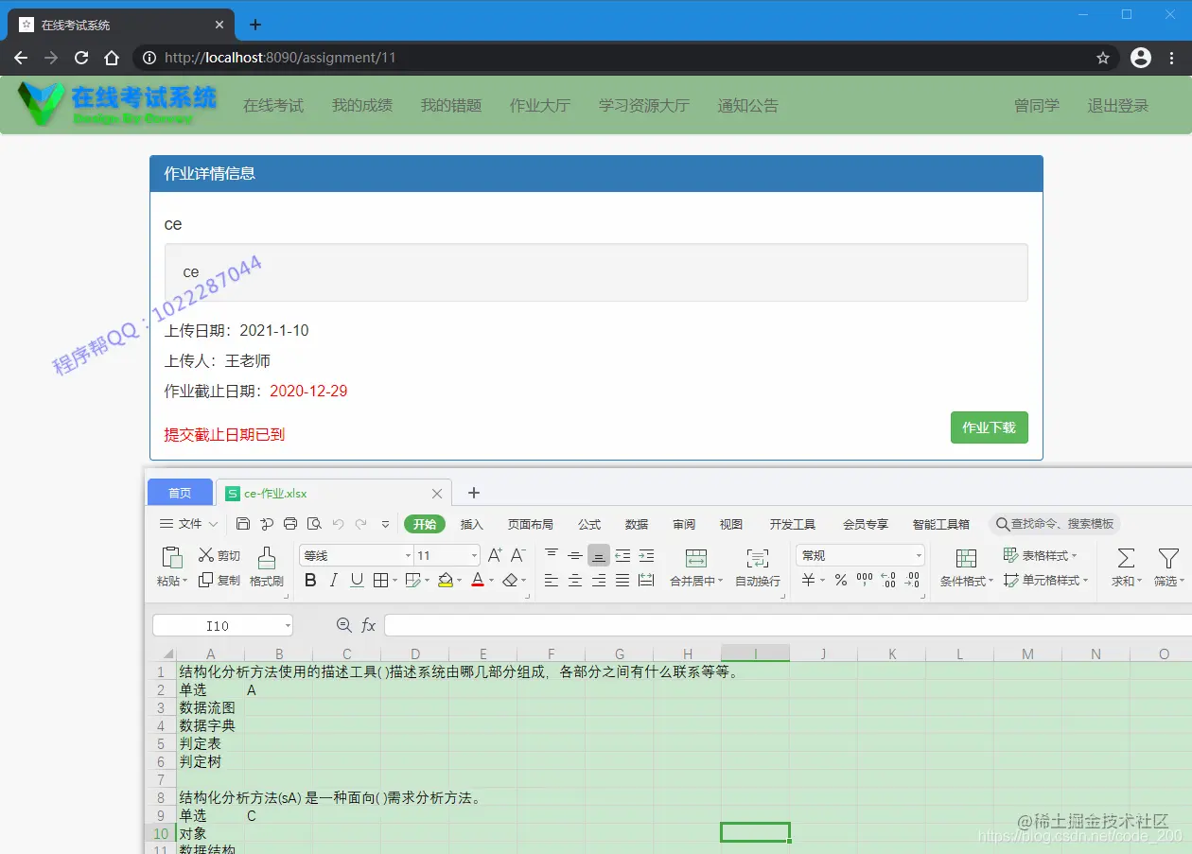Toggle the percentage number format
Viewport: 1192px width, 854px height.
[839, 581]
